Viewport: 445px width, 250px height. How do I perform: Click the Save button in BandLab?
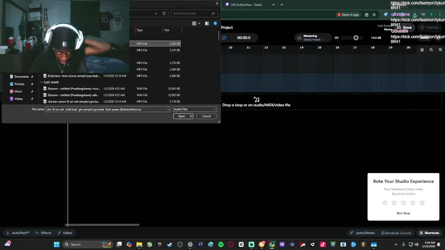(x=404, y=27)
